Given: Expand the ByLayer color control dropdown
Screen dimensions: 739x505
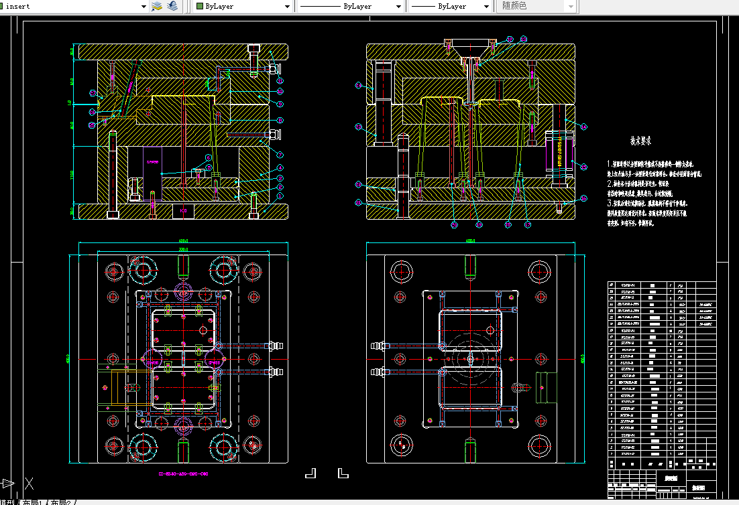Looking at the screenshot, I should [243, 6].
